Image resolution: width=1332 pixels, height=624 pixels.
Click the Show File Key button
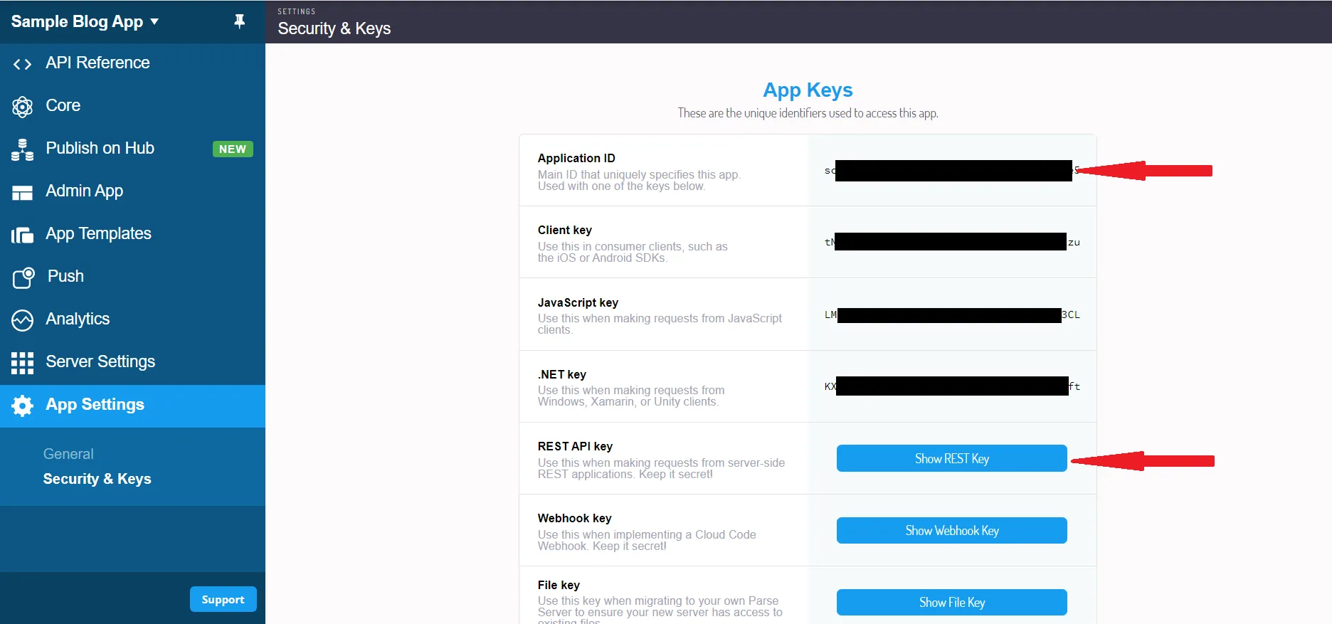(x=951, y=603)
